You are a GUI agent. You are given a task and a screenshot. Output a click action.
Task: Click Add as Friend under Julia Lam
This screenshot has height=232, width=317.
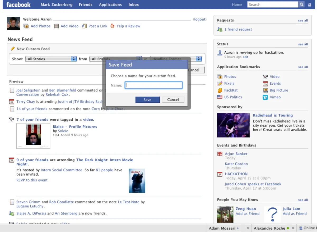[295, 214]
